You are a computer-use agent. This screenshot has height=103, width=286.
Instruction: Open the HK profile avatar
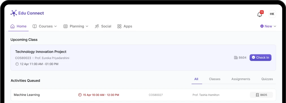coord(272,14)
